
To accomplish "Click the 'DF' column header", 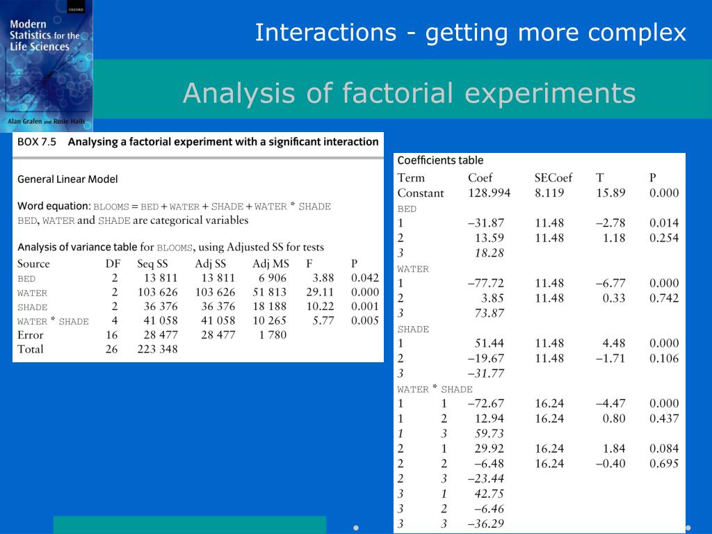I will tap(113, 264).
